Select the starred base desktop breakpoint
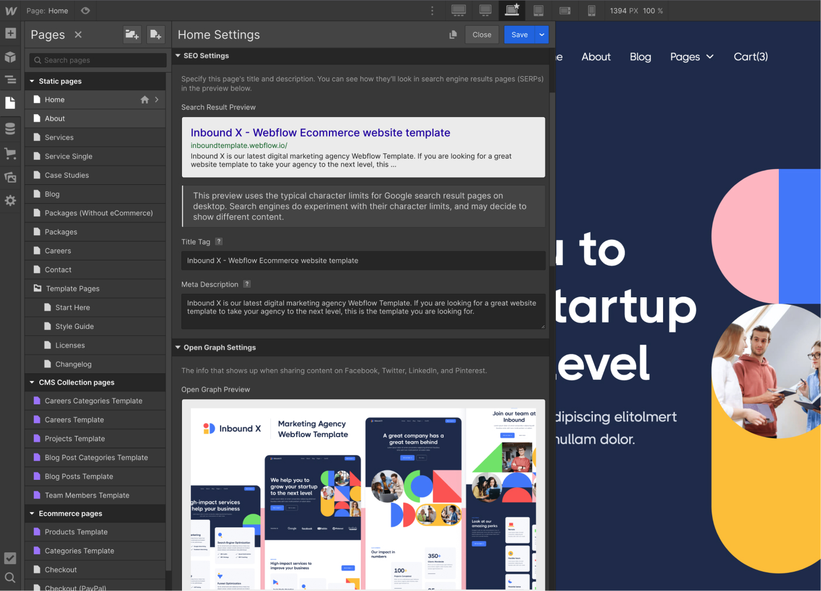 (x=512, y=11)
